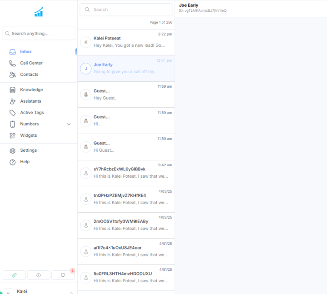Click the Knowledge database icon
327x294 pixels.
pos(13,90)
